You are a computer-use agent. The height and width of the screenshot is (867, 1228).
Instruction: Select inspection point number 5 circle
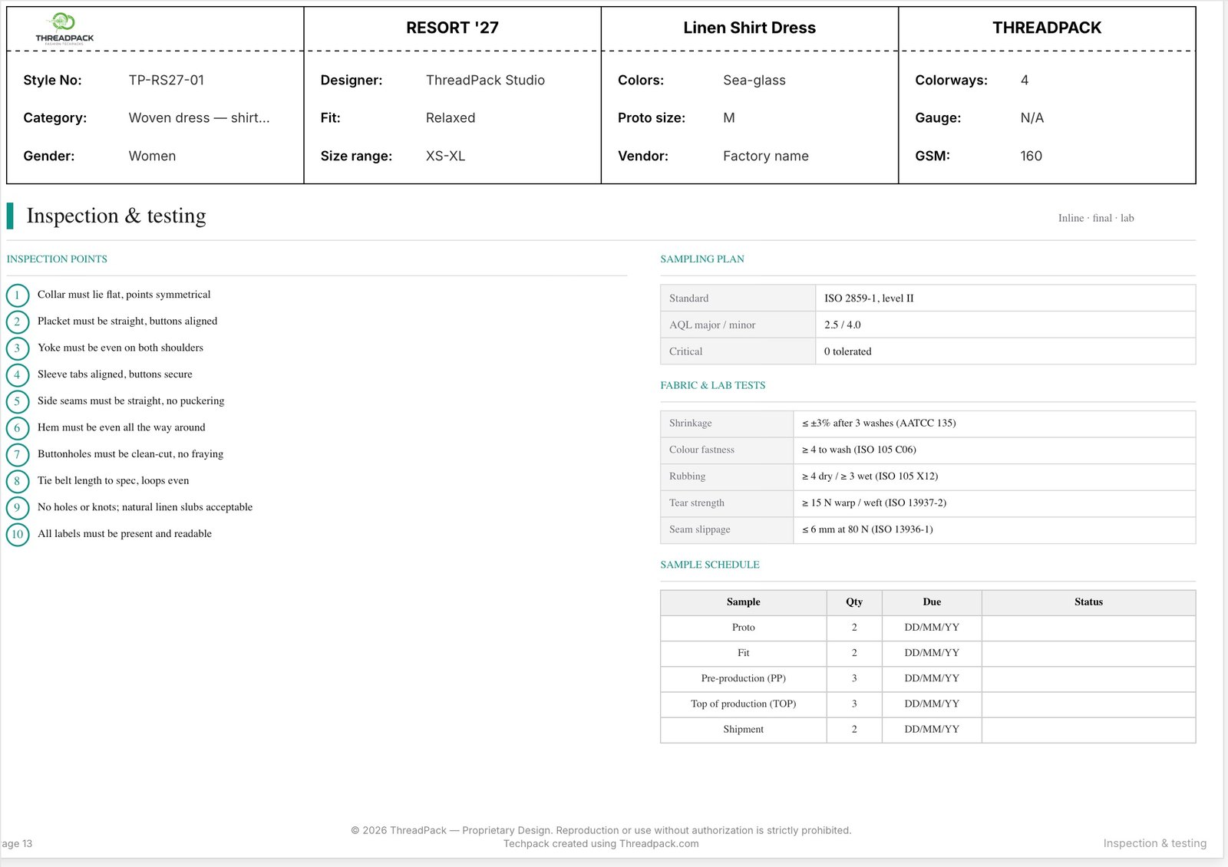click(18, 401)
